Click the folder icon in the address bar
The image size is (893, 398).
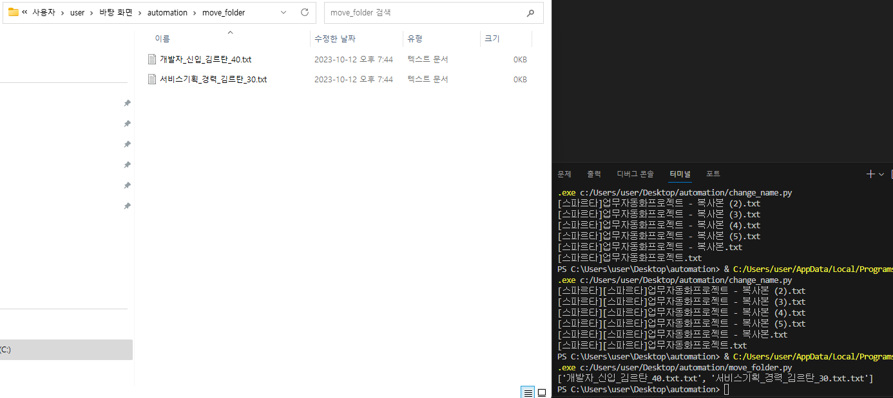pos(13,12)
